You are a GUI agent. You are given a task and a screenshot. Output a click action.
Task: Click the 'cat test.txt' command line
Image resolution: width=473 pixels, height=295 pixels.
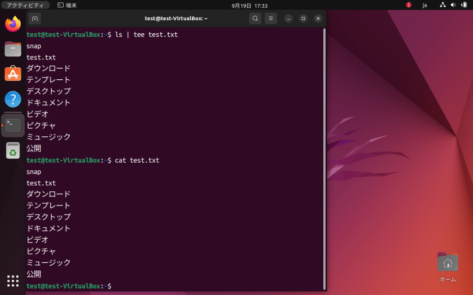(x=137, y=160)
